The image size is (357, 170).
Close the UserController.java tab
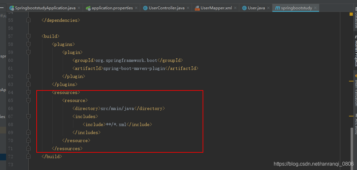188,8
